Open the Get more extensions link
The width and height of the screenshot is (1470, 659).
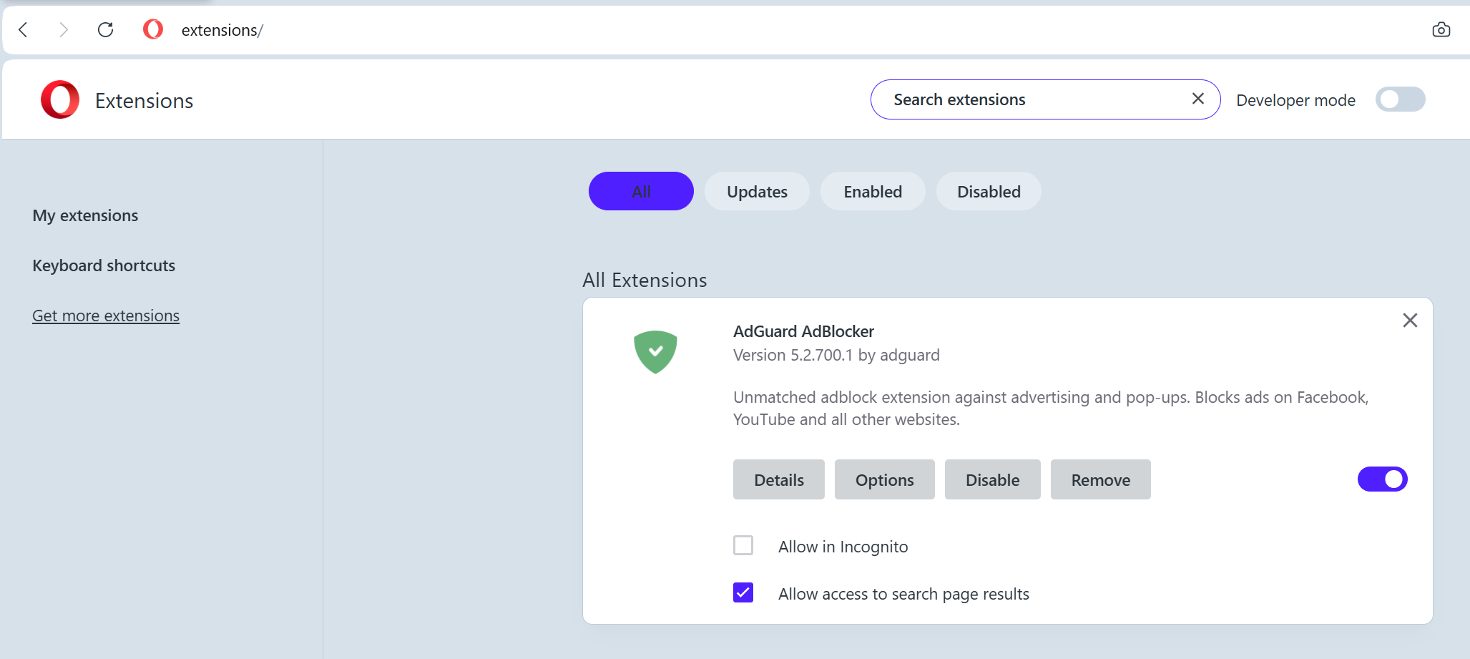point(105,315)
